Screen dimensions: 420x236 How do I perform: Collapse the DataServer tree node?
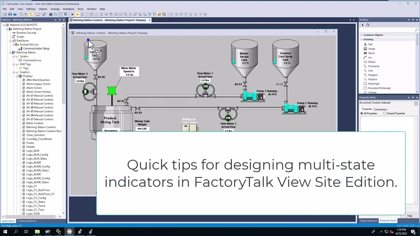tap(10, 41)
